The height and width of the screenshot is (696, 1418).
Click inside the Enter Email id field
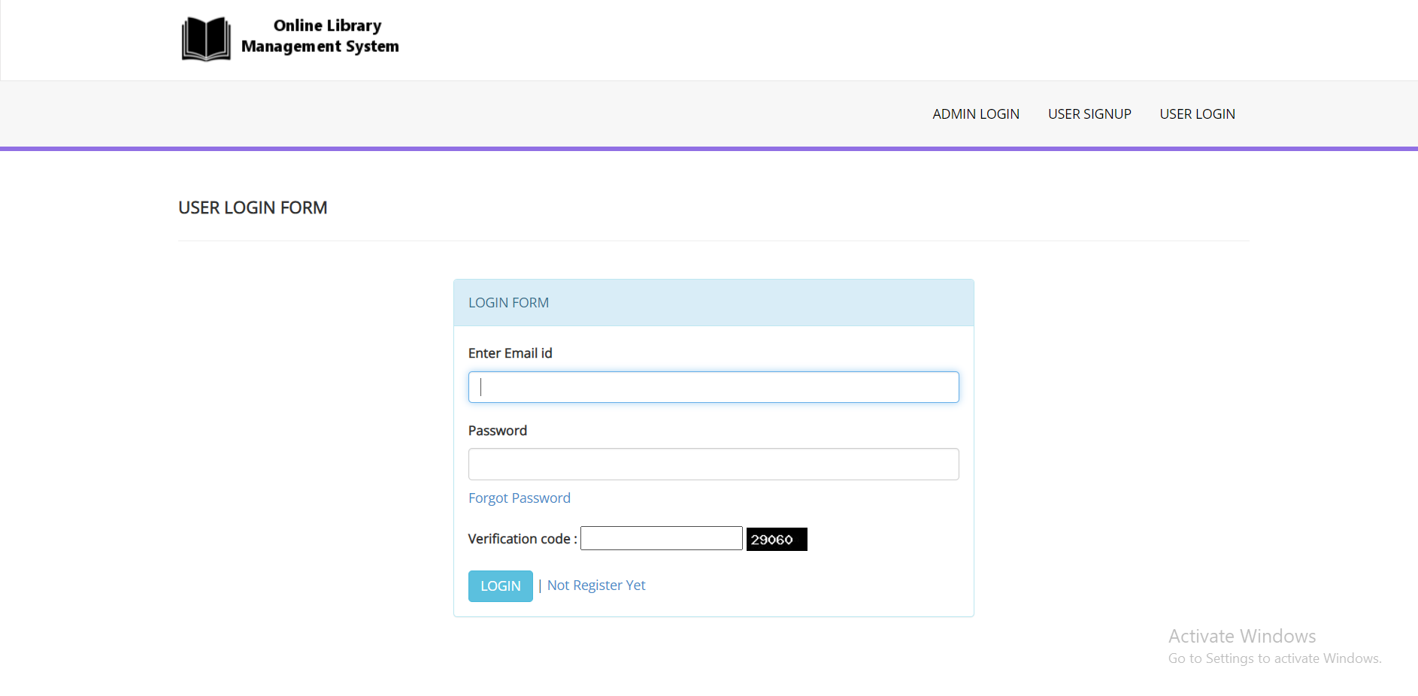713,386
